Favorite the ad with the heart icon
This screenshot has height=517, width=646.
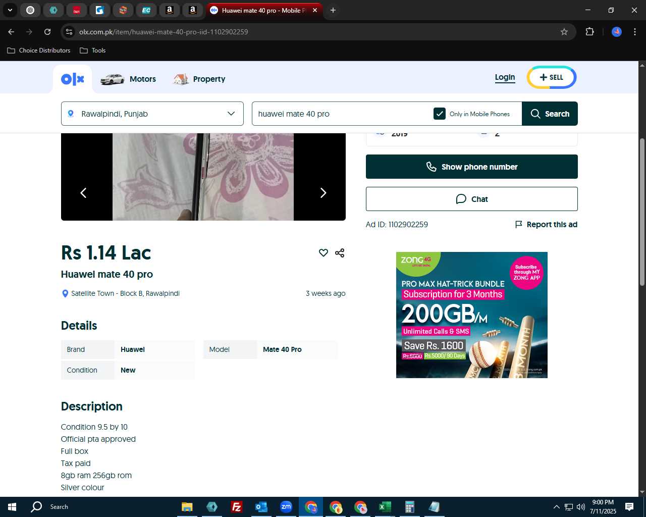coord(324,253)
